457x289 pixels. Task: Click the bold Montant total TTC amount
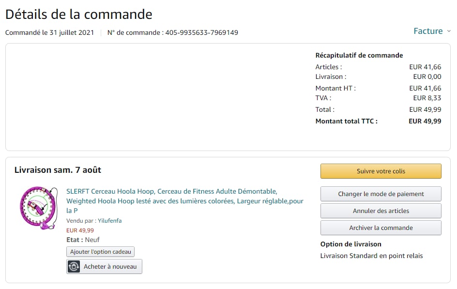pos(425,121)
